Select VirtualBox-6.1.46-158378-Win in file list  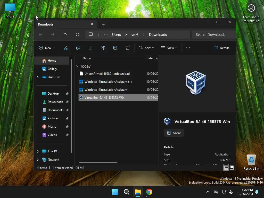pos(118,98)
